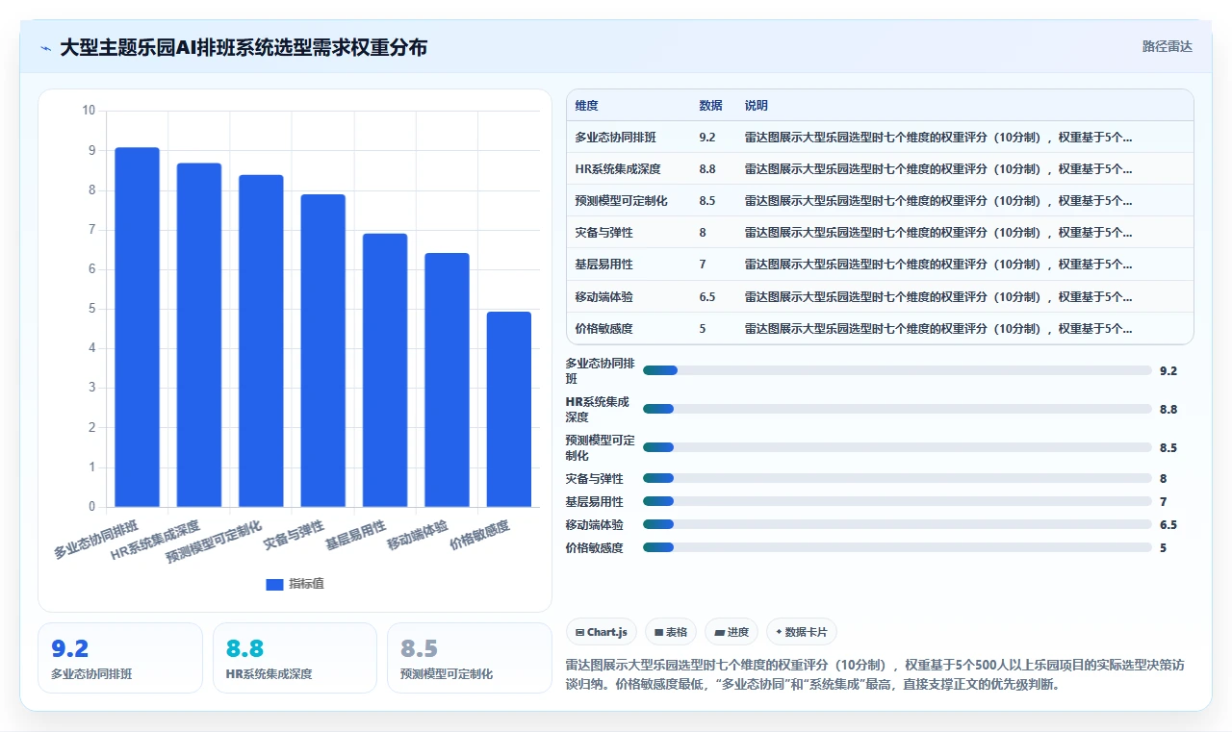The image size is (1232, 732).
Task: Select the 价格敏感度 table cell
Action: click(603, 329)
